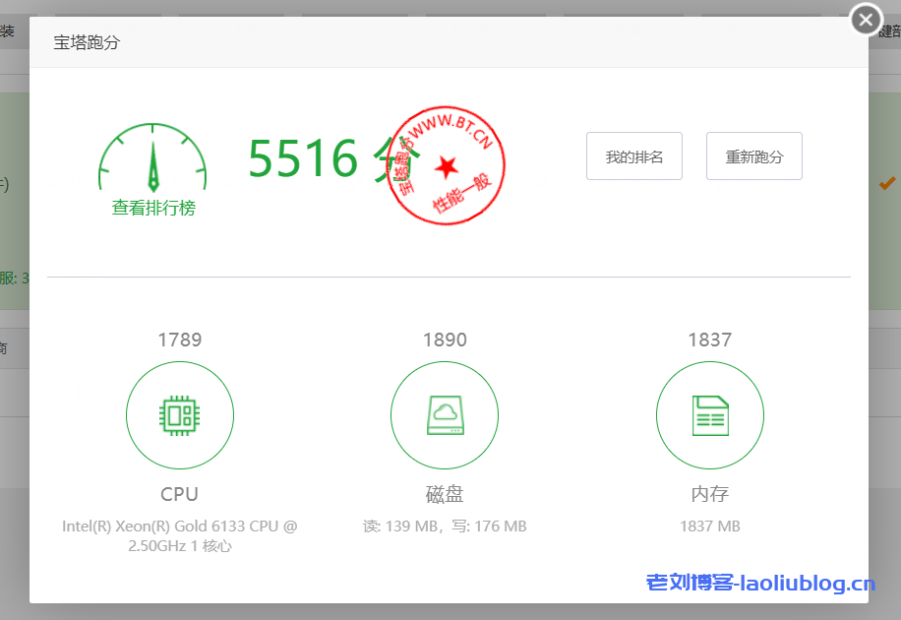This screenshot has height=620, width=901.
Task: Click the memory score 1837 above icon
Action: point(709,340)
